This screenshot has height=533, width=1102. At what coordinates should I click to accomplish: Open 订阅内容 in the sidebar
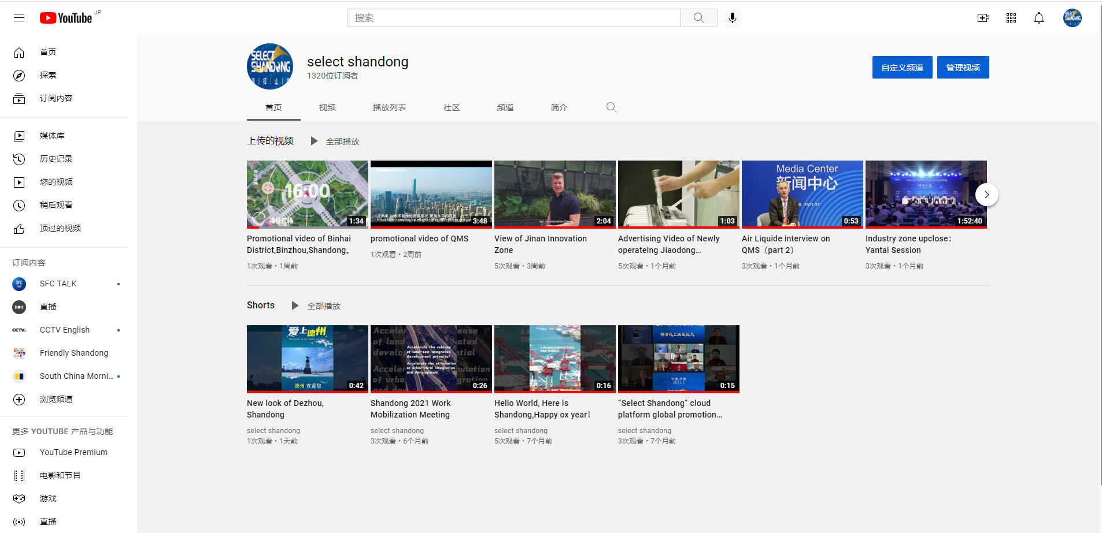(64, 98)
